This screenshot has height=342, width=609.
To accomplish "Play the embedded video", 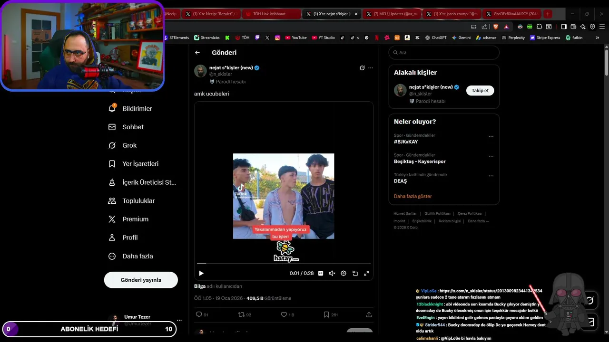I will [x=201, y=273].
